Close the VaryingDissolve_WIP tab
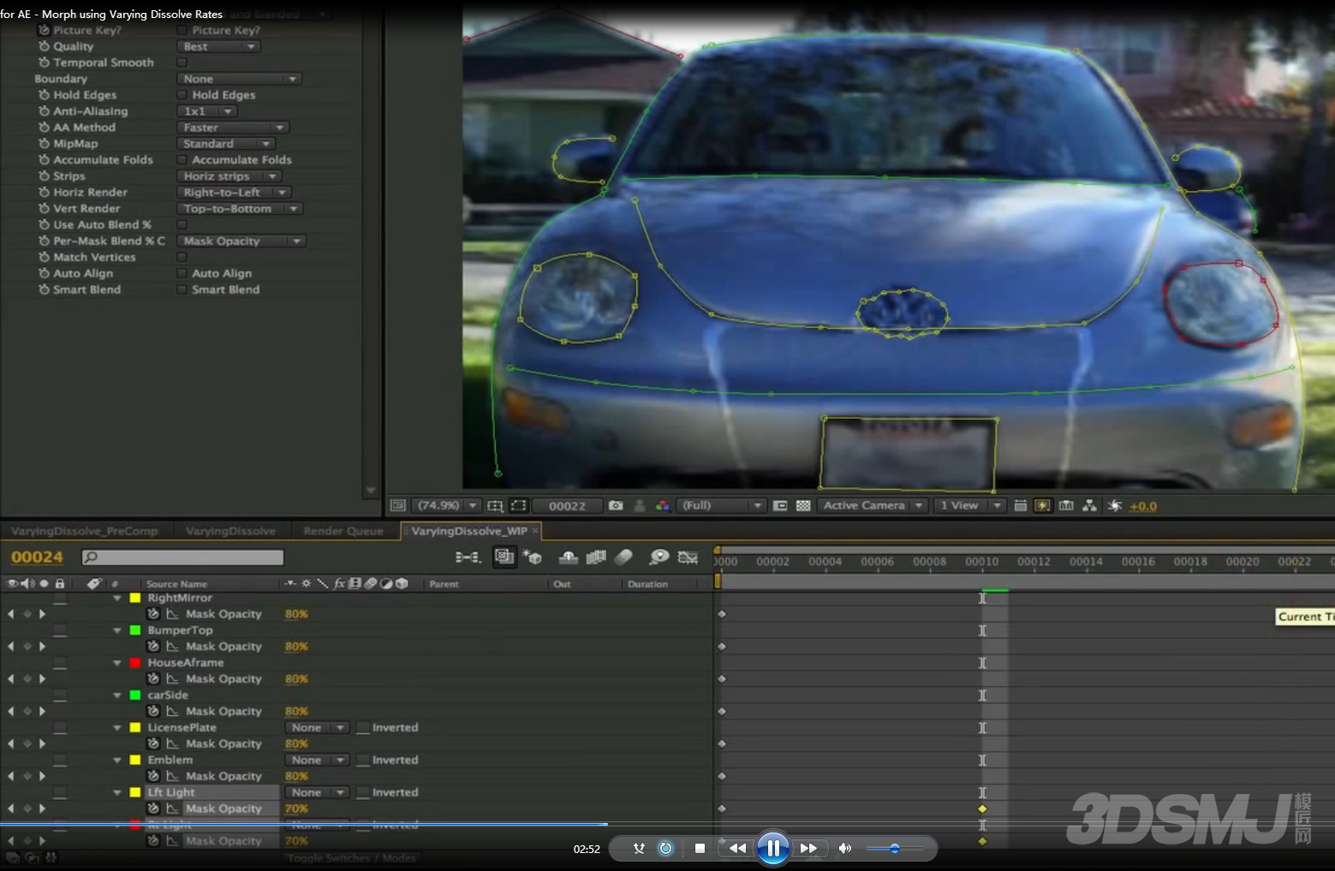This screenshot has width=1335, height=871. point(535,531)
